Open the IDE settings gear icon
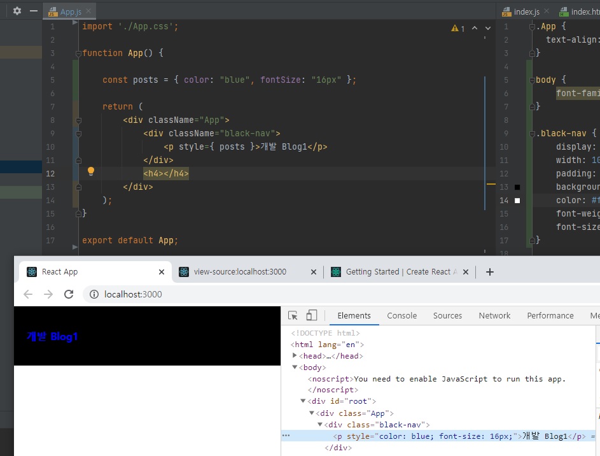Image resolution: width=600 pixels, height=456 pixels. tap(17, 11)
